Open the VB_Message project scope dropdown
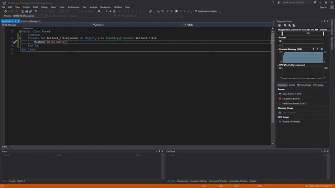Viewport: 335px width, 188px height. [47, 25]
